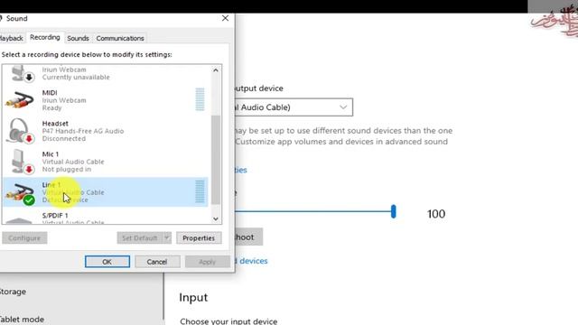
Task: Switch to the Playback tab
Action: [11, 38]
